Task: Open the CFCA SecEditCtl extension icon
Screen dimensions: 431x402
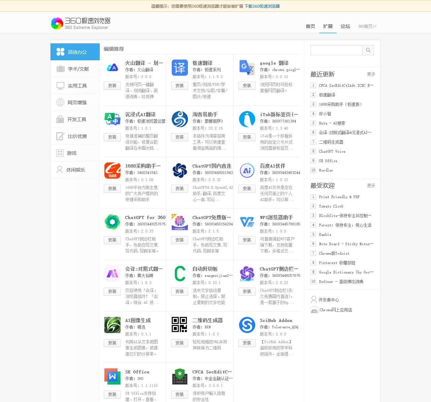Action: [180, 376]
